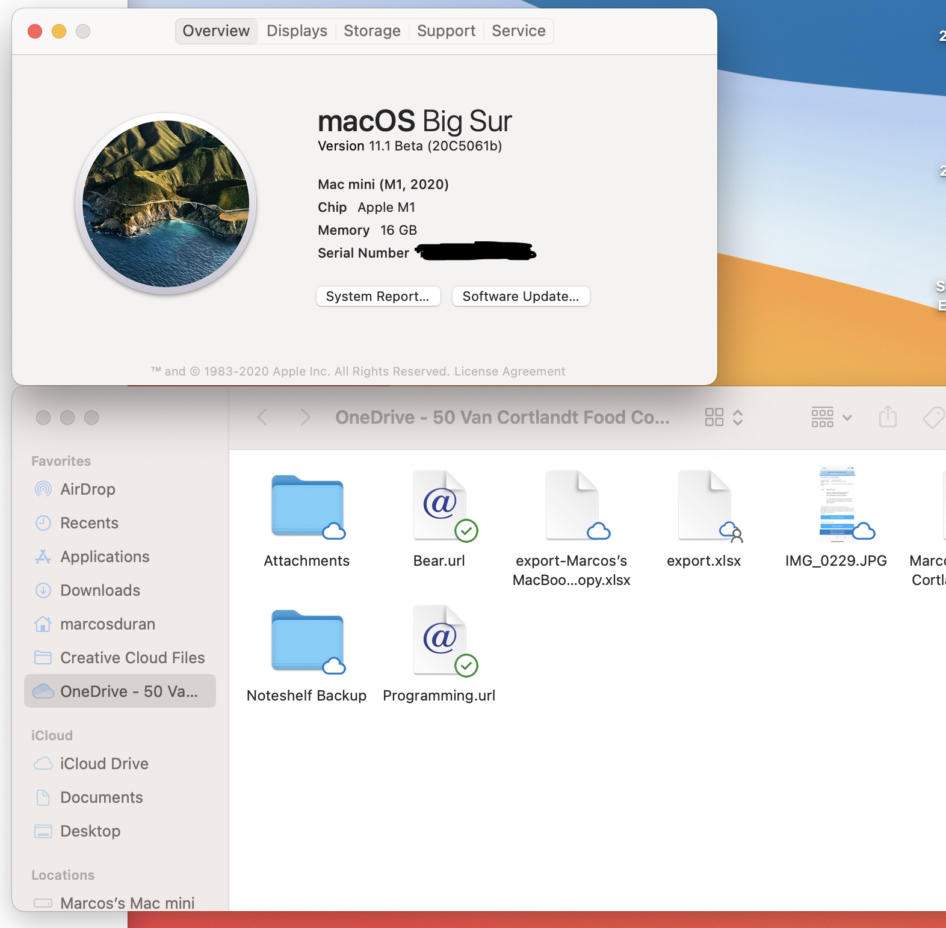The width and height of the screenshot is (946, 928).
Task: Open the marcosduran home folder
Action: 120,624
